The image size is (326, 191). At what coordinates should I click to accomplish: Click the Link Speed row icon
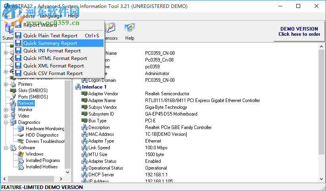point(84,148)
